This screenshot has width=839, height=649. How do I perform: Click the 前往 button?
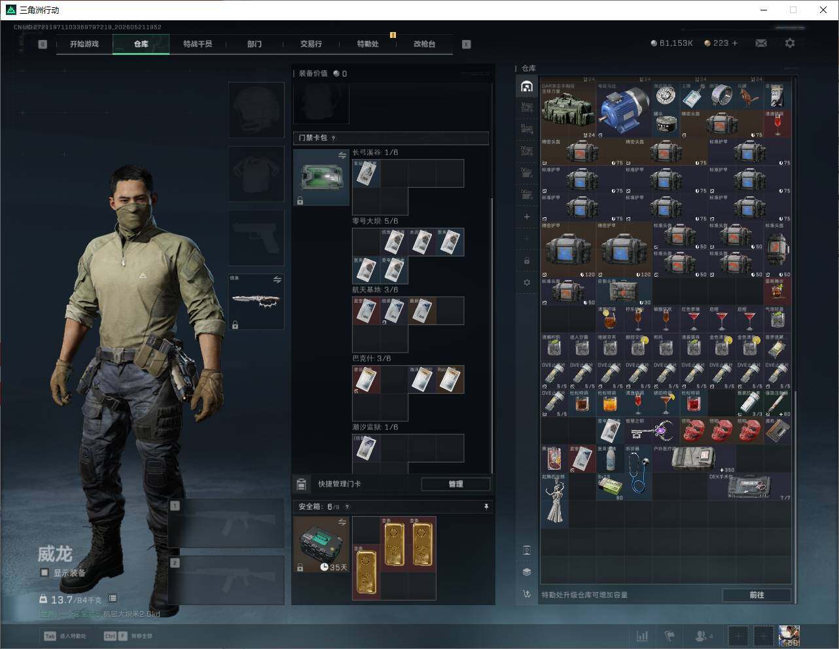point(757,595)
